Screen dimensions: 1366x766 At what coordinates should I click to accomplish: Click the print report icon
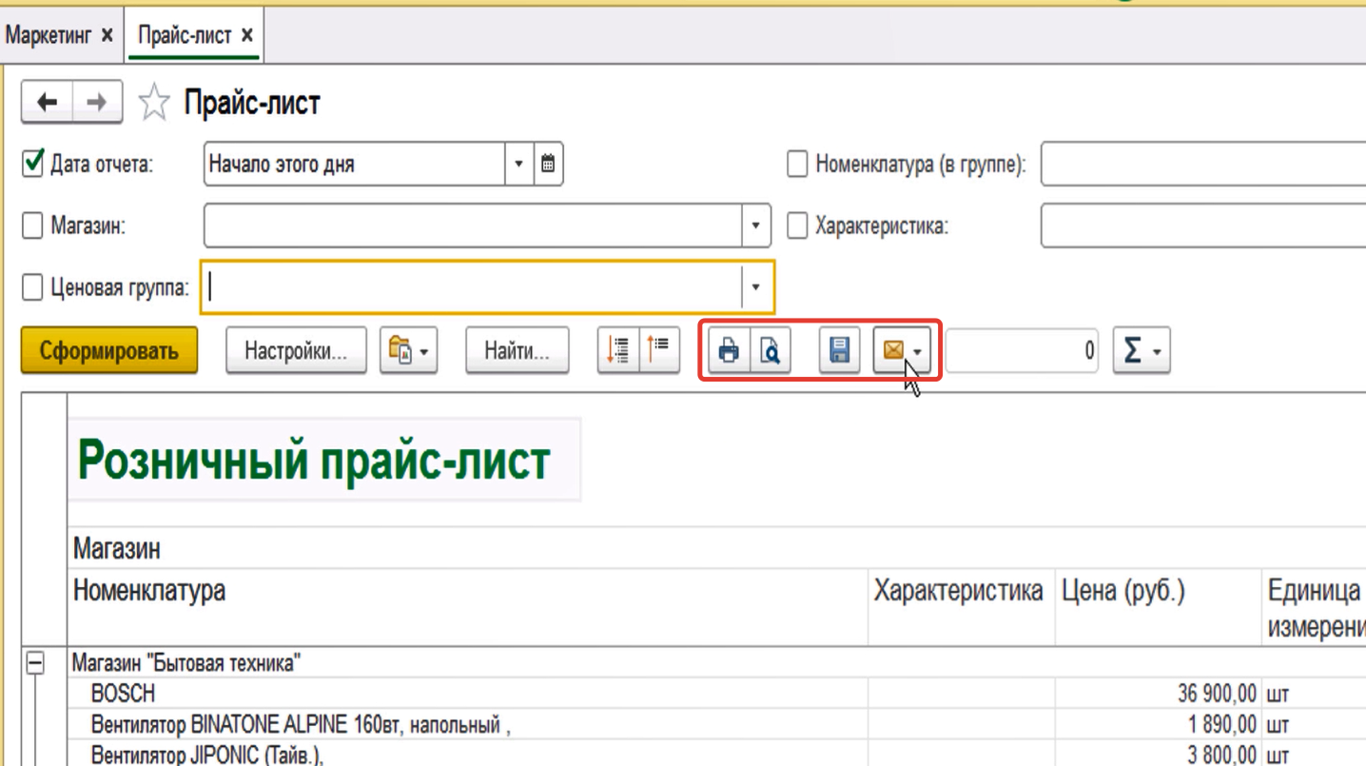click(729, 351)
